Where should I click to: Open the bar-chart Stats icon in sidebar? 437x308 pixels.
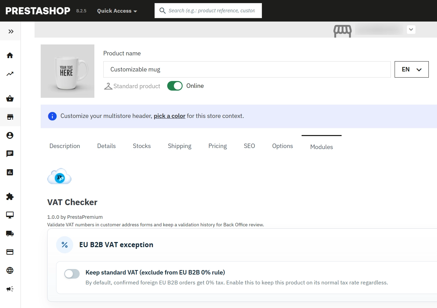(10, 172)
